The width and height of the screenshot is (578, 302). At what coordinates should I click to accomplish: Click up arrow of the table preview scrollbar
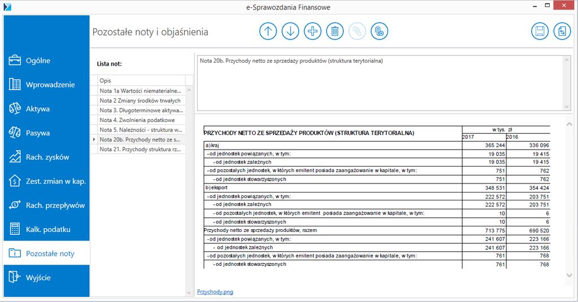[569, 125]
